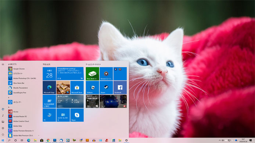Show hidden system tray icons chevron

pos(220,140)
